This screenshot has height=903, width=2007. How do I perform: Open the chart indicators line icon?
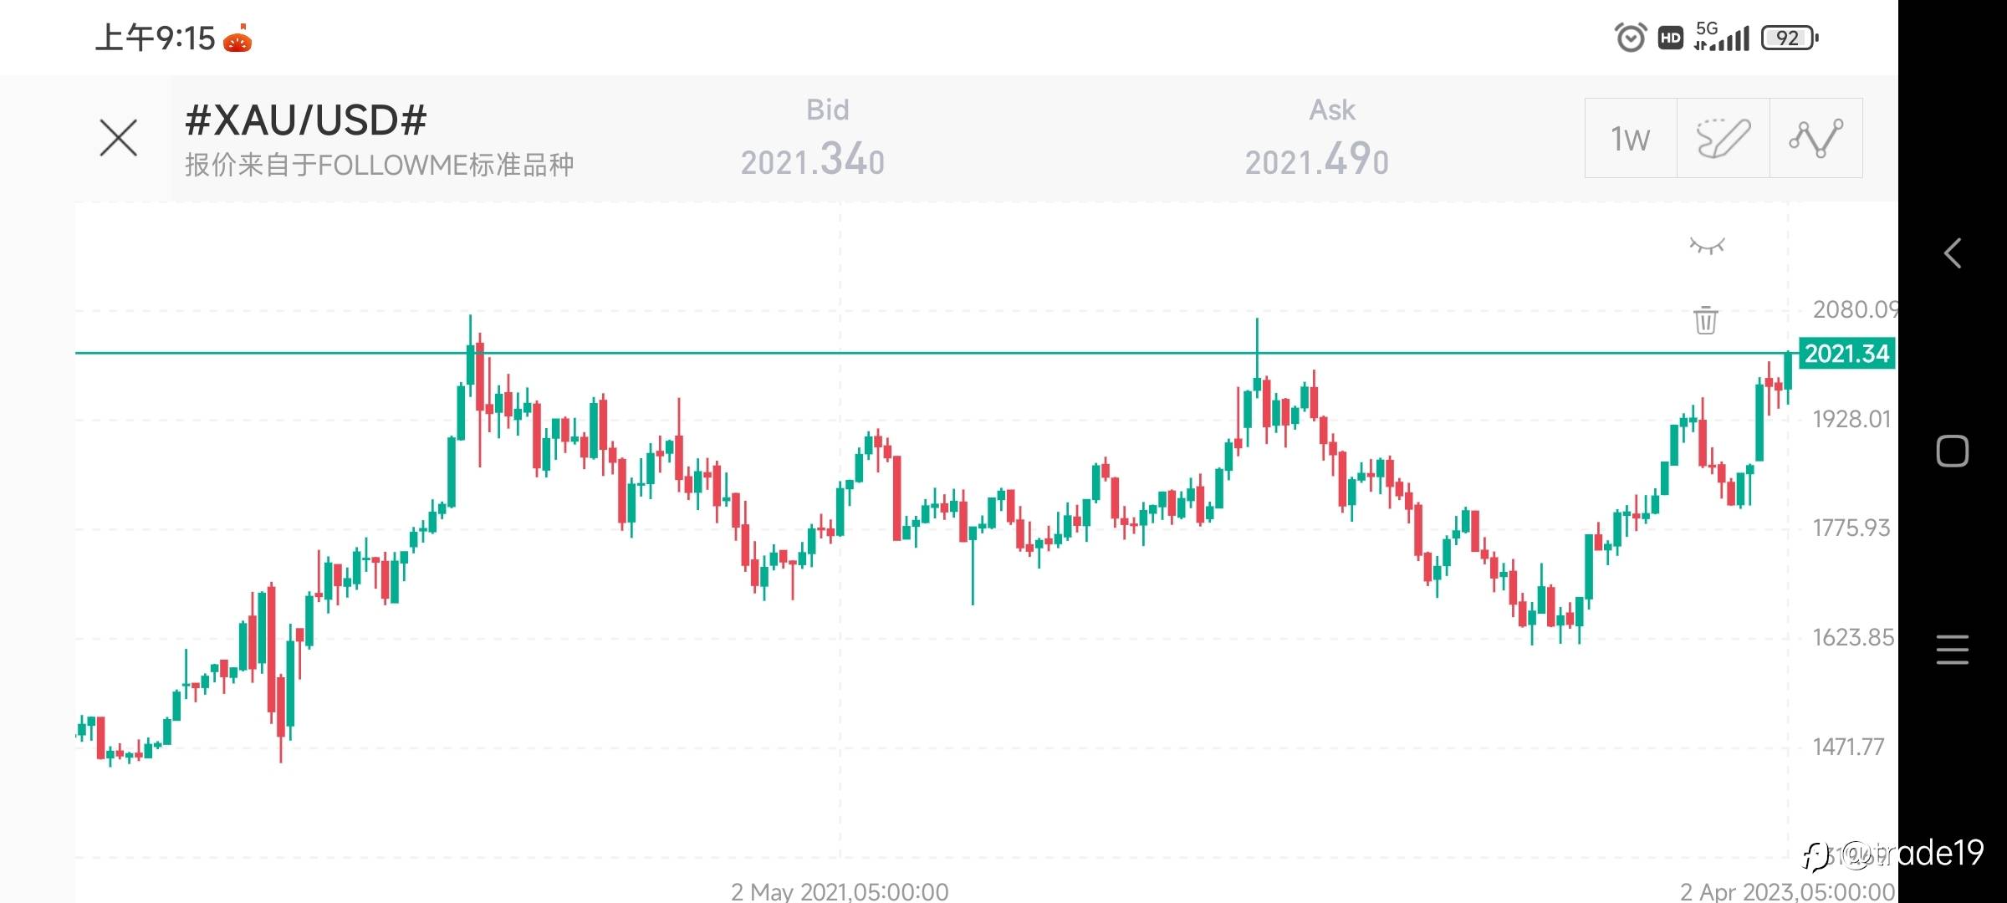(1815, 139)
